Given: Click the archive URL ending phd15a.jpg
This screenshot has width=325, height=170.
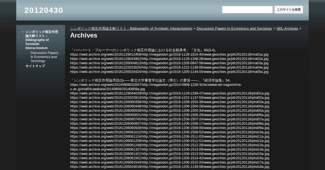Looking at the screenshot, I should [170, 154].
